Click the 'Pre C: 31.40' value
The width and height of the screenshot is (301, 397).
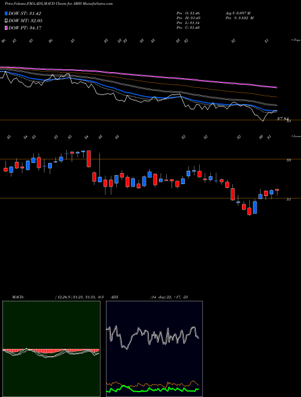point(188,28)
